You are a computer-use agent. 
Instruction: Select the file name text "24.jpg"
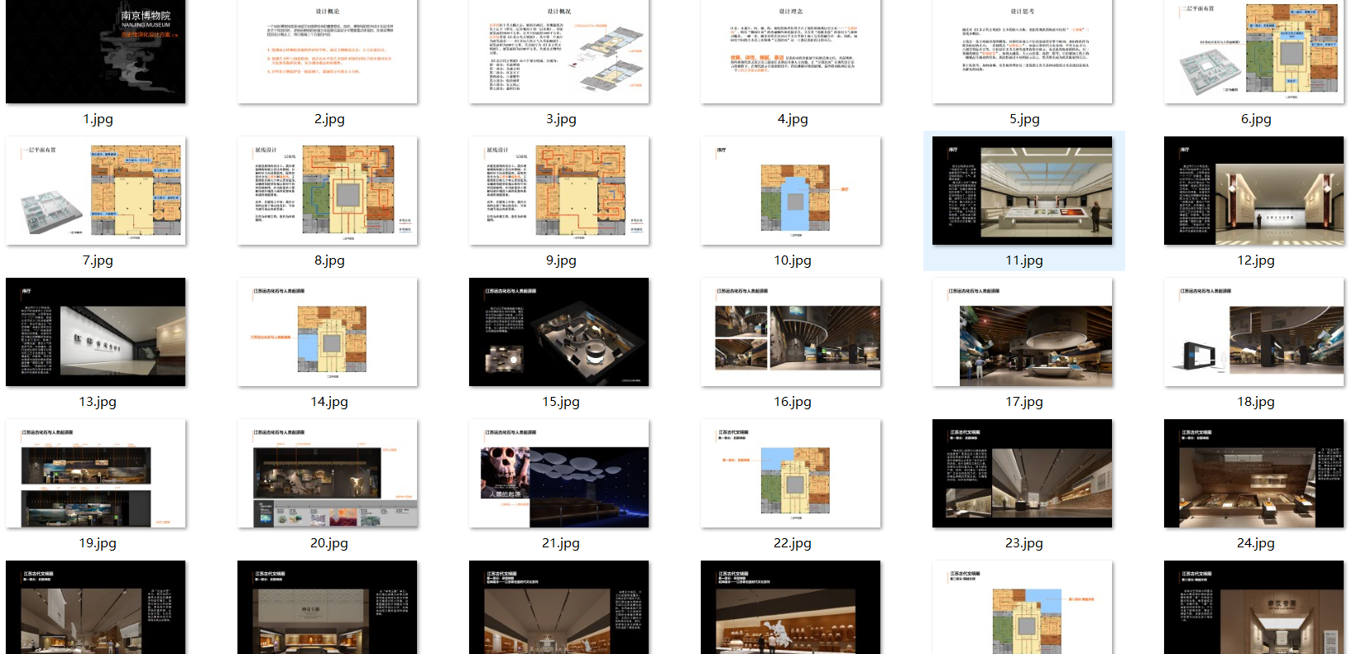(x=1256, y=543)
